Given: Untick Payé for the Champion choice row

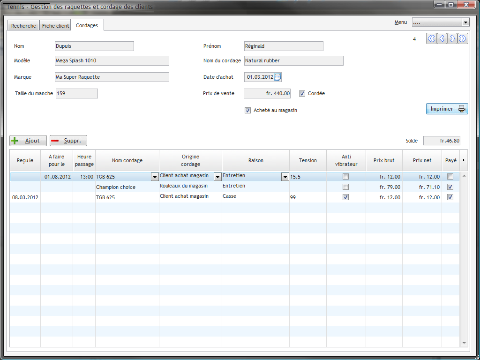Looking at the screenshot, I should pos(450,187).
